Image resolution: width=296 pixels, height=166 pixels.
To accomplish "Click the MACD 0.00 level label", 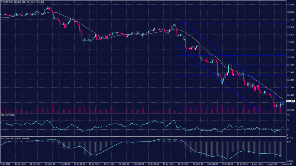I will coord(289,142).
